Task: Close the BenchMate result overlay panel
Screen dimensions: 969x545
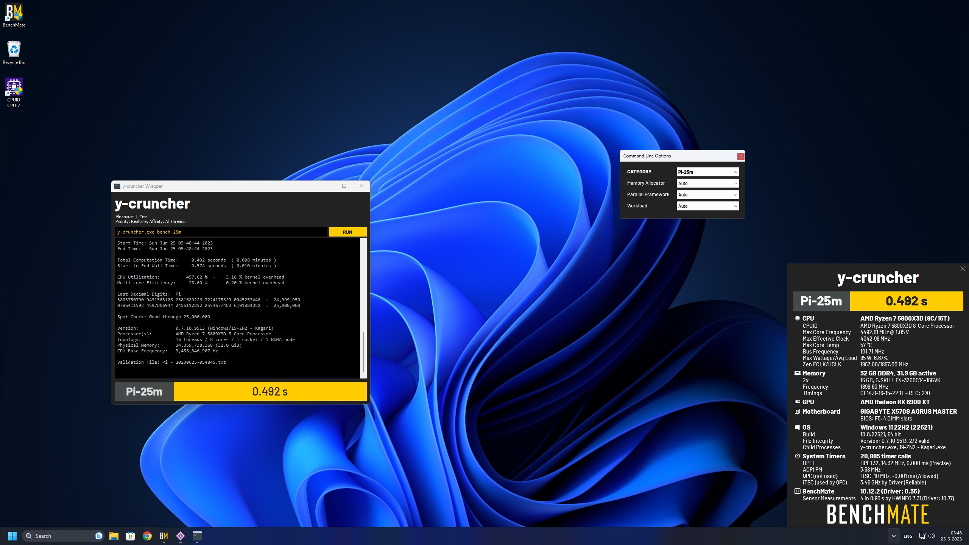Action: tap(963, 269)
